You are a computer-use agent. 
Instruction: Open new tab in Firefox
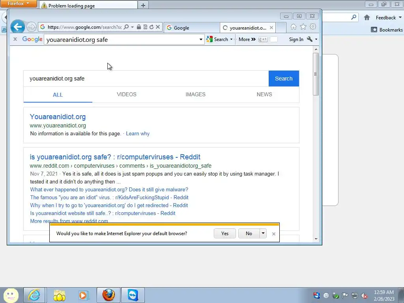tap(143, 5)
